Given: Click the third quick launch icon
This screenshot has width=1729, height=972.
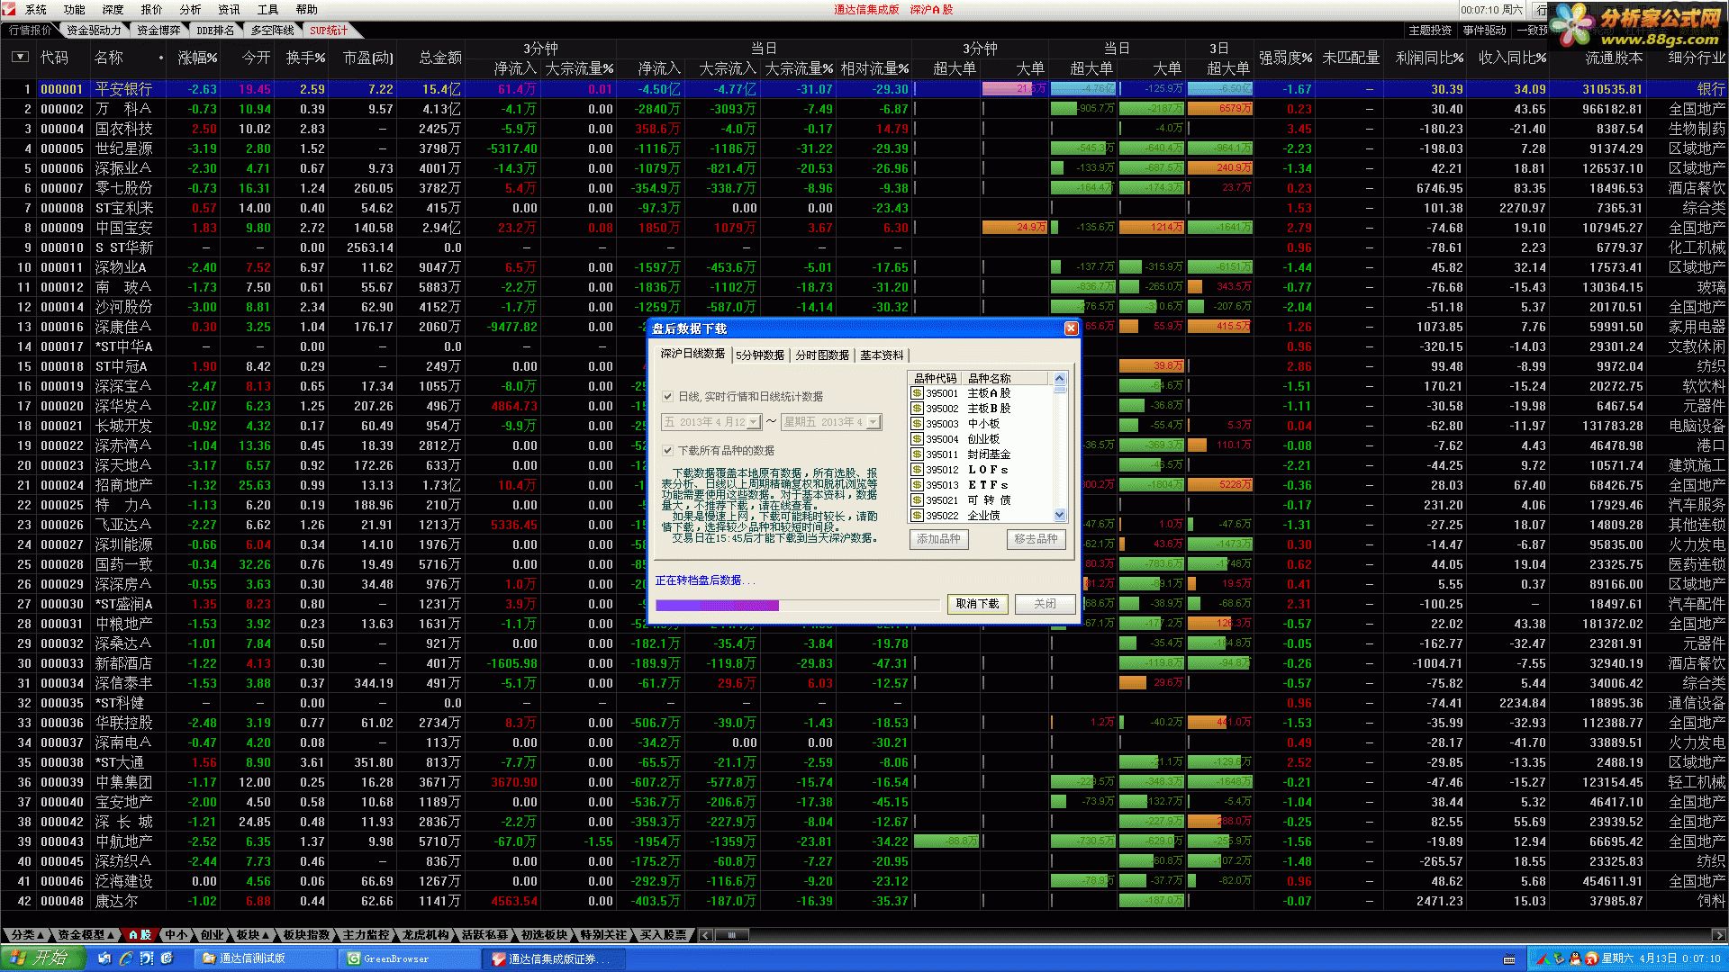Looking at the screenshot, I should click(147, 958).
